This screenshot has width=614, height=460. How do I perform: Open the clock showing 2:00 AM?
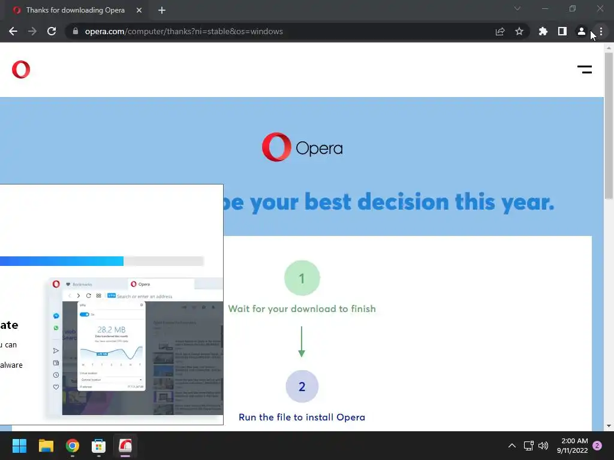(x=573, y=446)
